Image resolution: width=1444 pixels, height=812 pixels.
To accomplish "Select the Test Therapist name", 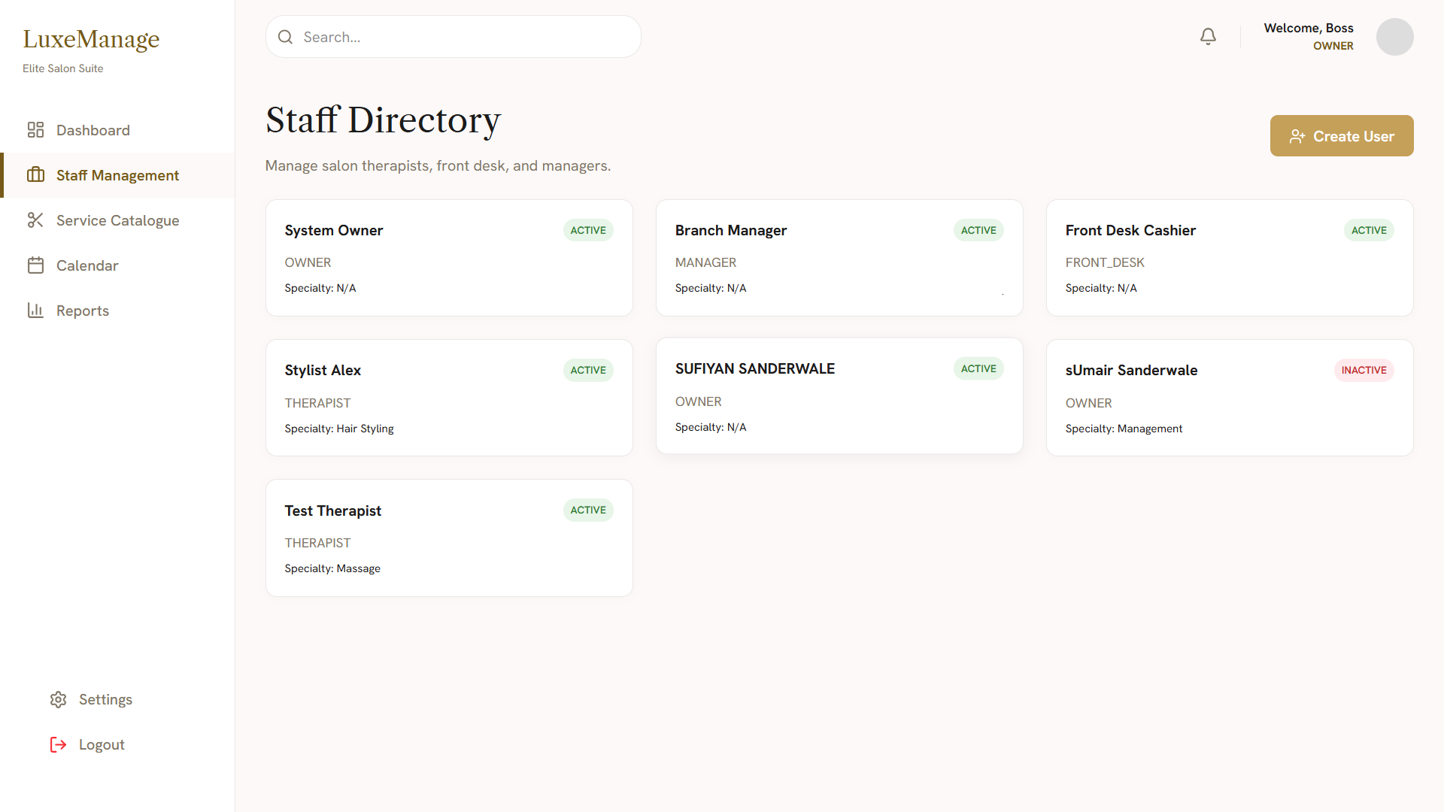I will [332, 511].
